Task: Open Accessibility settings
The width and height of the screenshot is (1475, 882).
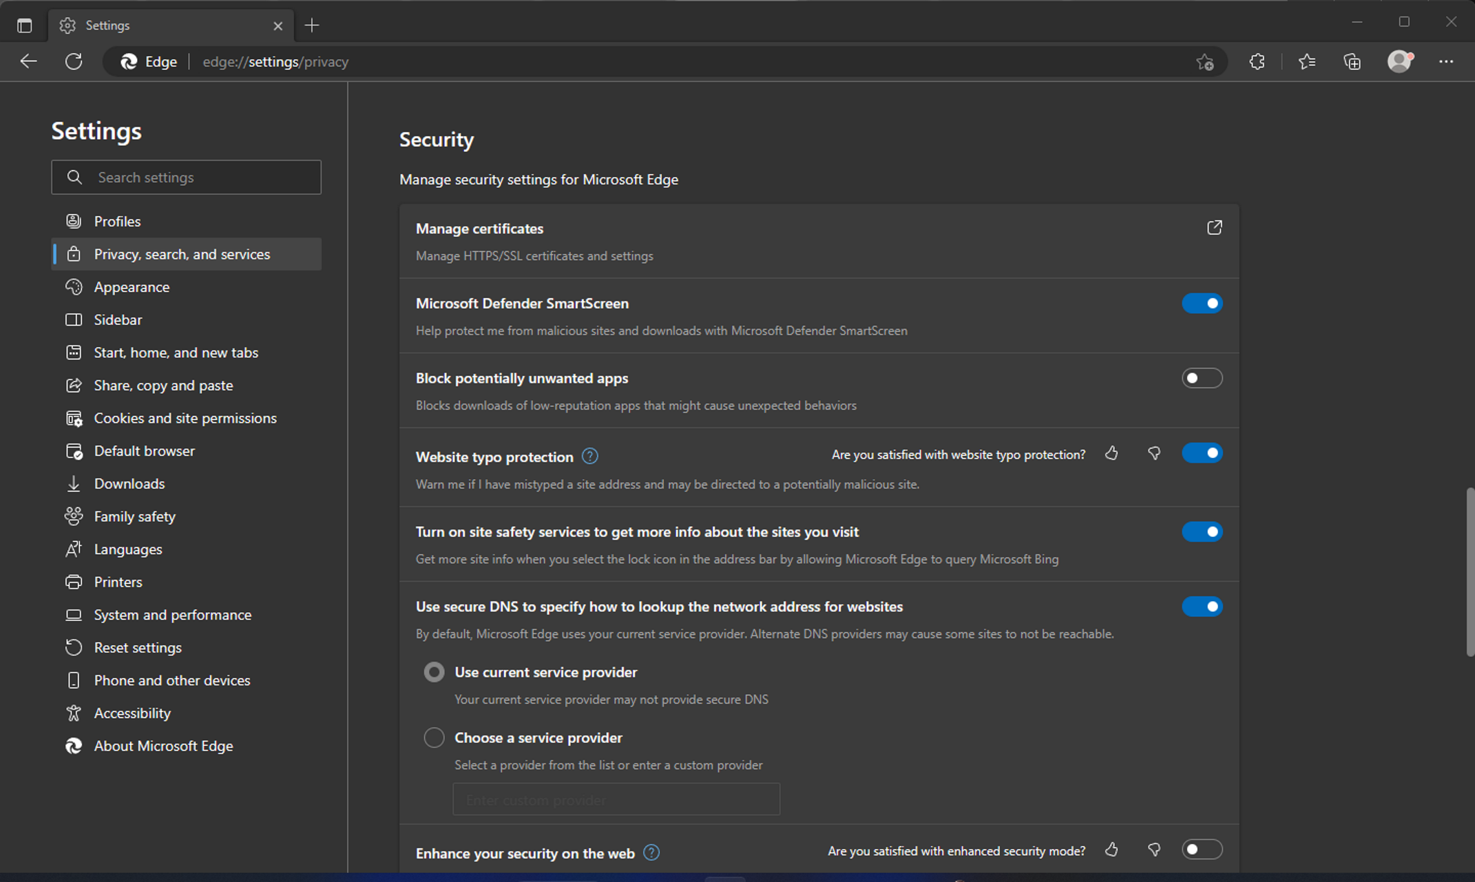Action: [x=186, y=713]
